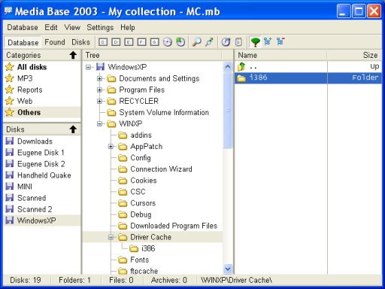Image resolution: width=385 pixels, height=289 pixels.
Task: Collapse the Categories panel with arrow
Action: (73, 55)
